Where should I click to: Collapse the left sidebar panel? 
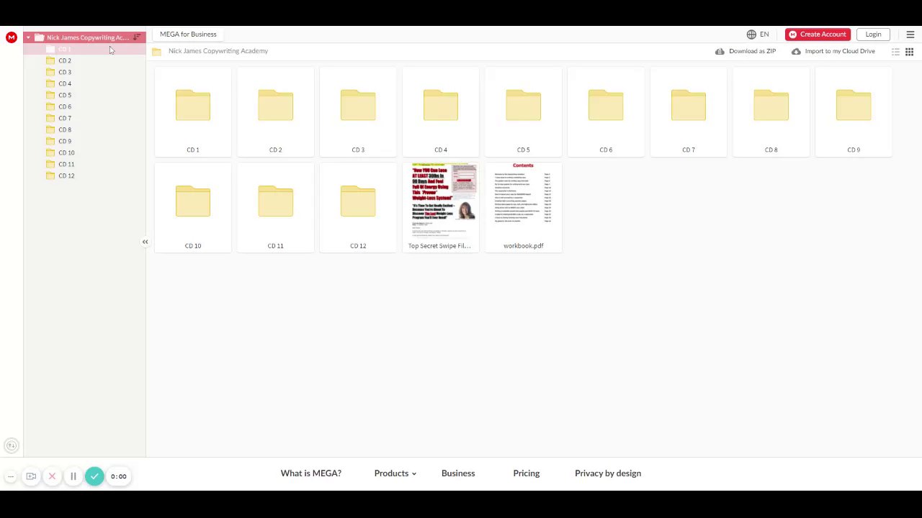(x=145, y=242)
